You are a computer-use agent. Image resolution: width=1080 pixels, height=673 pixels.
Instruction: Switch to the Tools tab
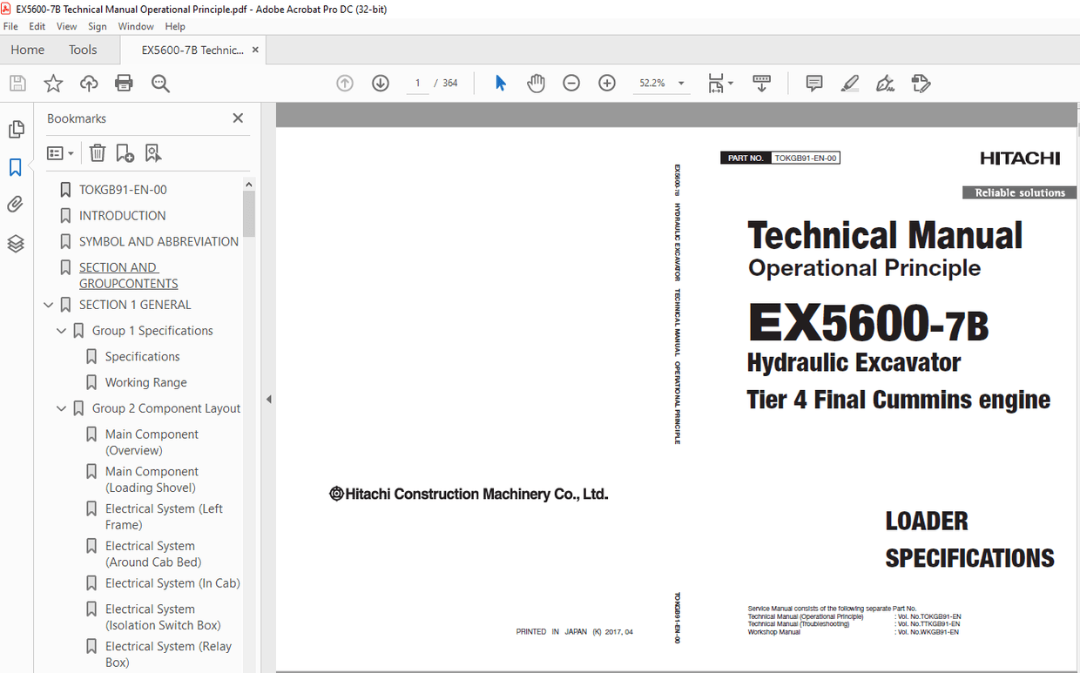tap(83, 50)
